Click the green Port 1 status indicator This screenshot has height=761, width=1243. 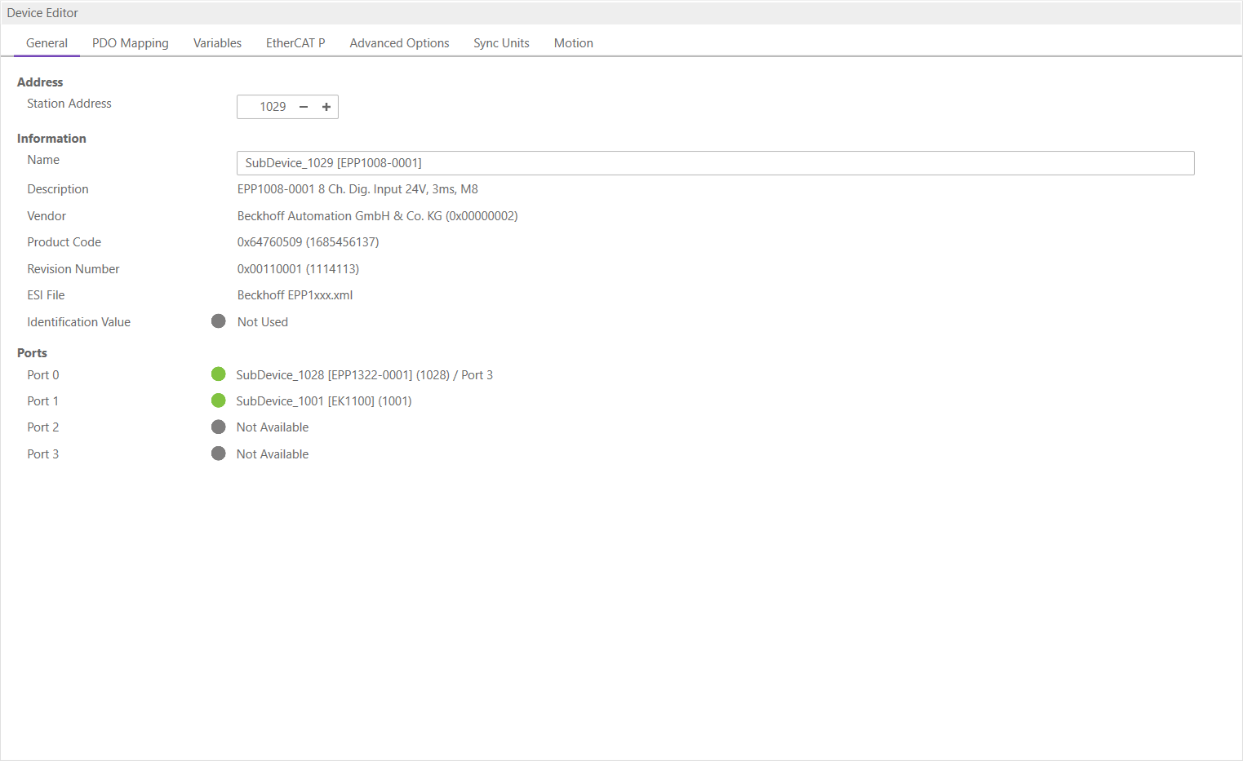tap(218, 400)
